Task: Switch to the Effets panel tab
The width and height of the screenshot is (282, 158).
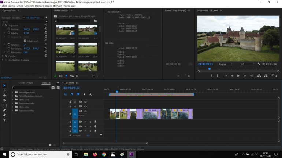Action: [x=44, y=82]
